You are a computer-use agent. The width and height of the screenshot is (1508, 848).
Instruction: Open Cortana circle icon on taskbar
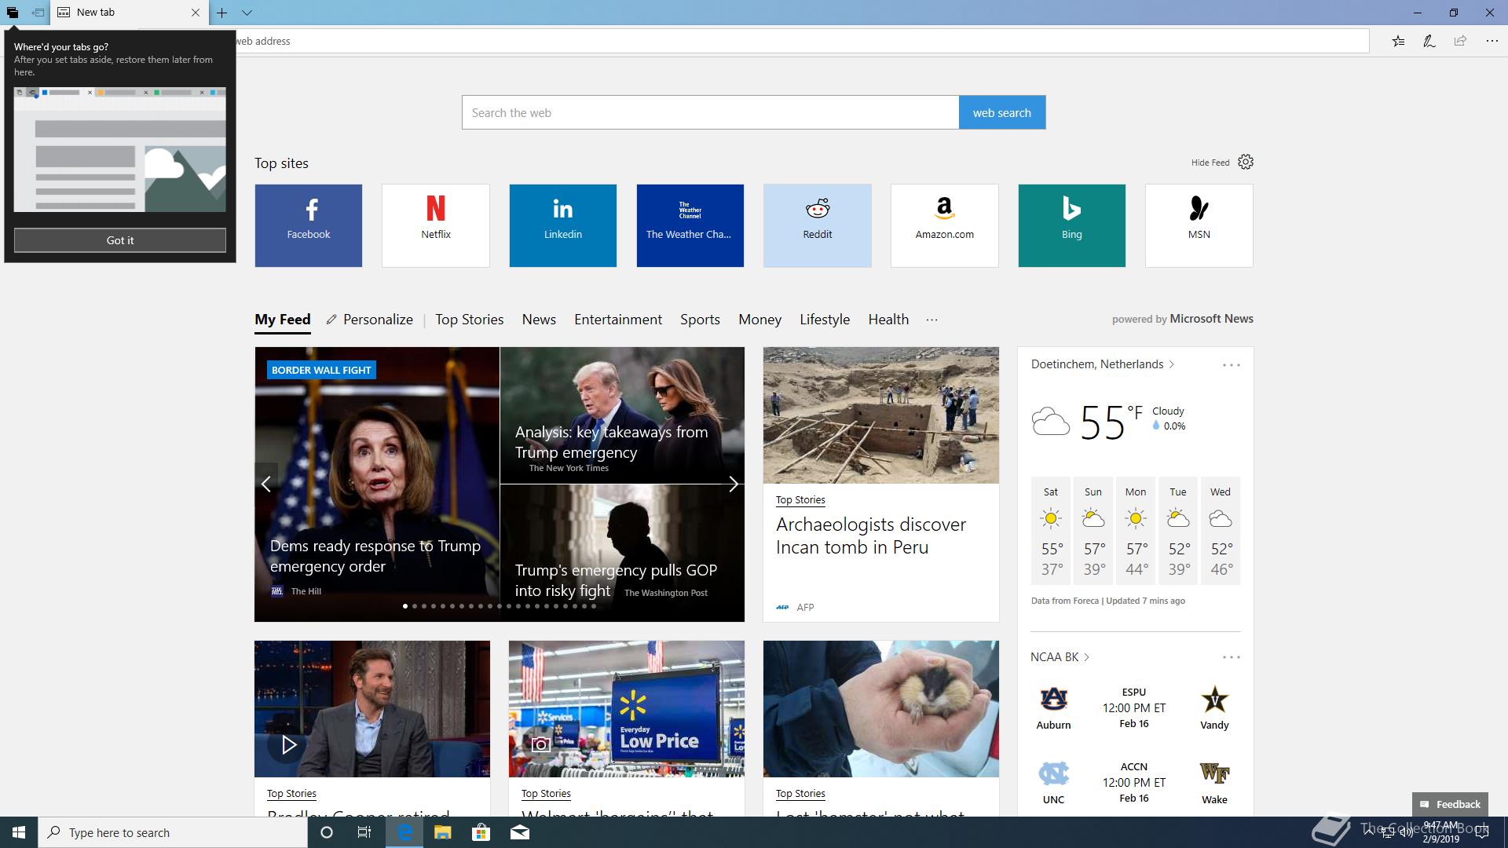pyautogui.click(x=327, y=832)
